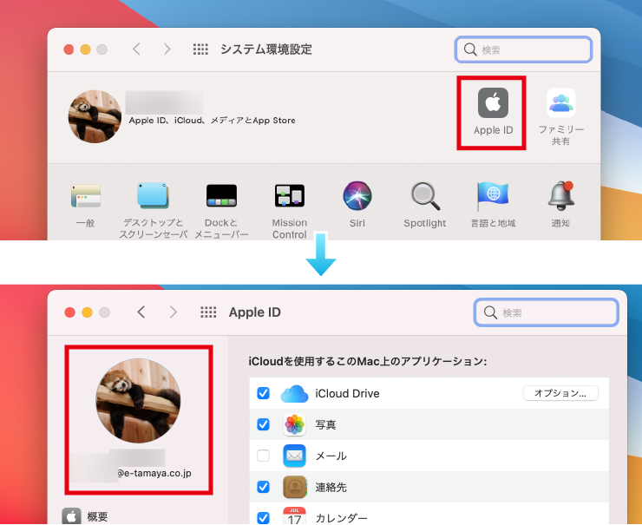This screenshot has width=642, height=525.
Task: Click 'Apple ID、iCloud、メディアとApp Store' text
Action: click(212, 121)
